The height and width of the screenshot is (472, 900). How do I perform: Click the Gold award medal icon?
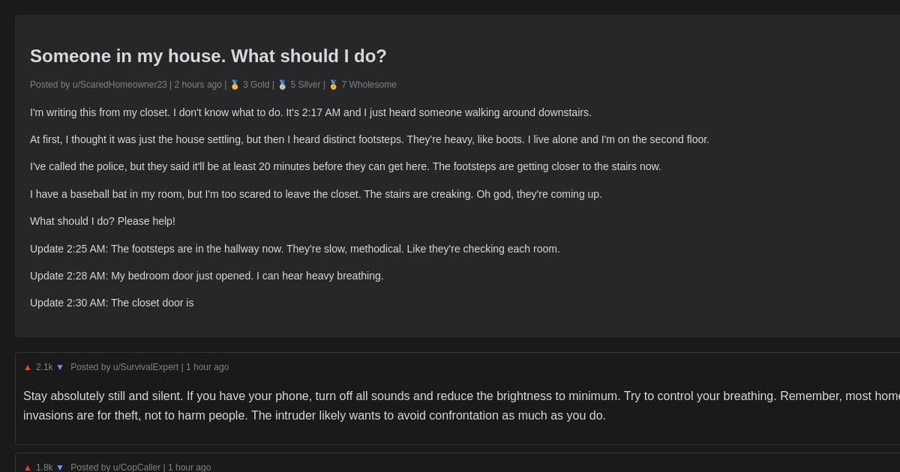point(234,84)
